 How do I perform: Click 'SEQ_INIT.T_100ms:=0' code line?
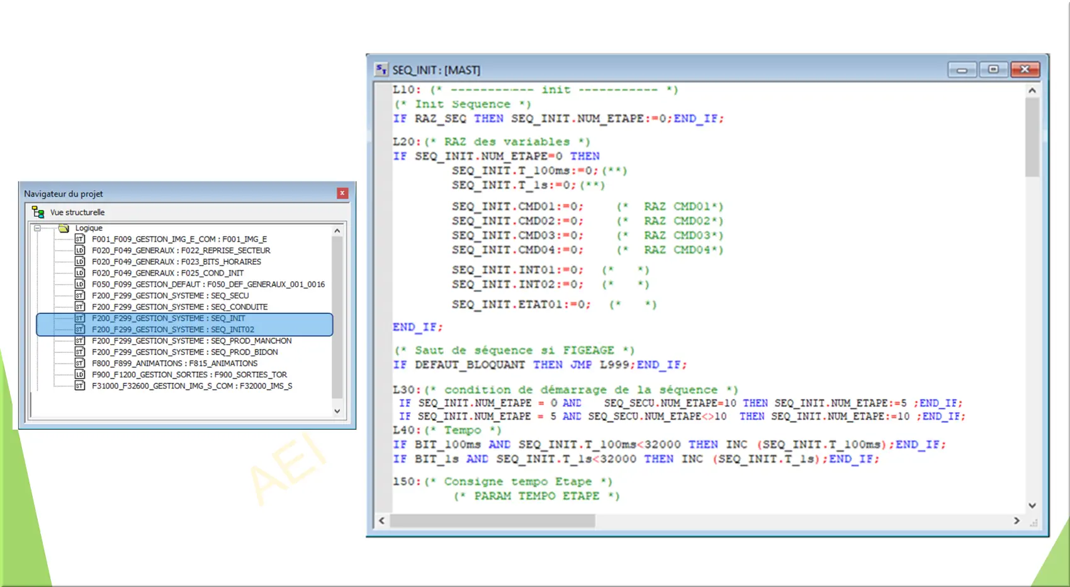coord(539,171)
